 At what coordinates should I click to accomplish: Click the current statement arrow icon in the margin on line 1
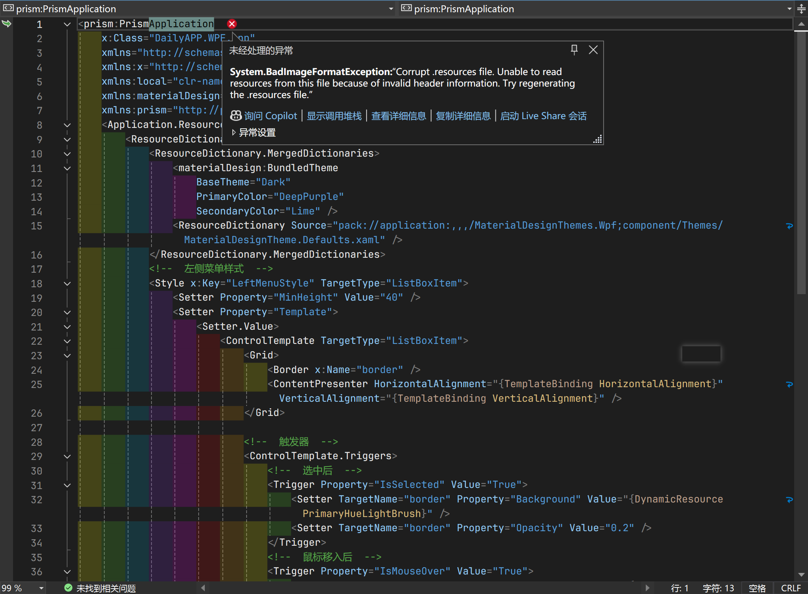coord(7,24)
